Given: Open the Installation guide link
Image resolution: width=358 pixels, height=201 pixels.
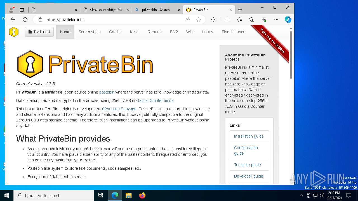Looking at the screenshot, I should [x=249, y=136].
